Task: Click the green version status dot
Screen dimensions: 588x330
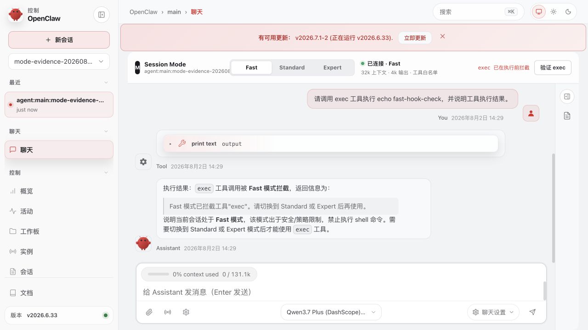Action: tap(105, 315)
